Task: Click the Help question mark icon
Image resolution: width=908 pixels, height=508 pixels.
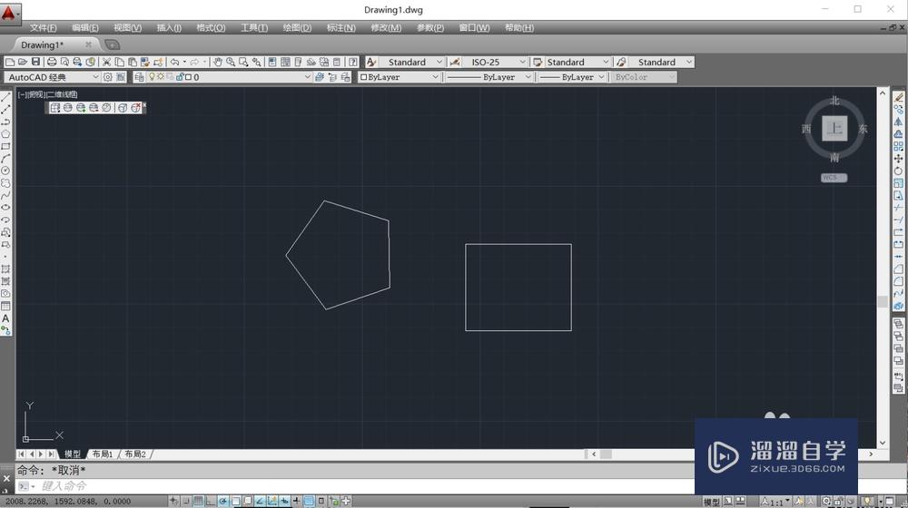Action: click(352, 62)
